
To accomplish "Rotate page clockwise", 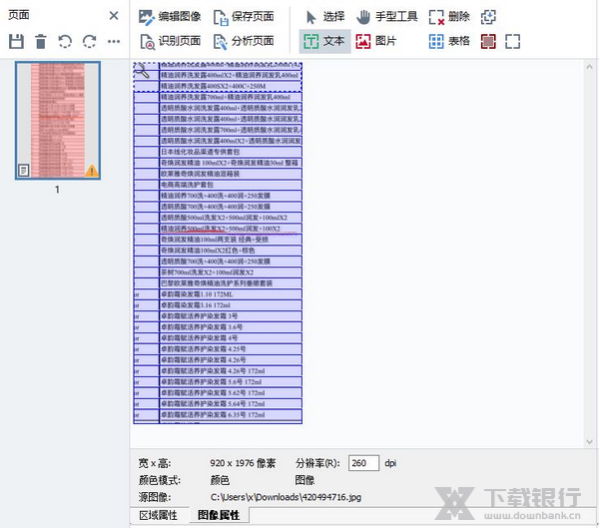I will (90, 41).
